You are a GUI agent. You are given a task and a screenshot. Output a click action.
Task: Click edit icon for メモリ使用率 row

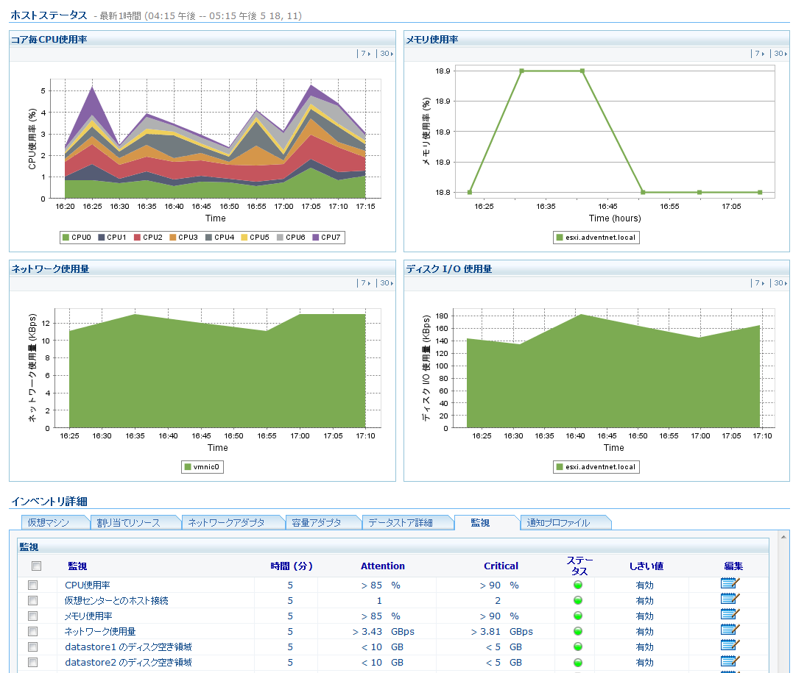coord(730,616)
